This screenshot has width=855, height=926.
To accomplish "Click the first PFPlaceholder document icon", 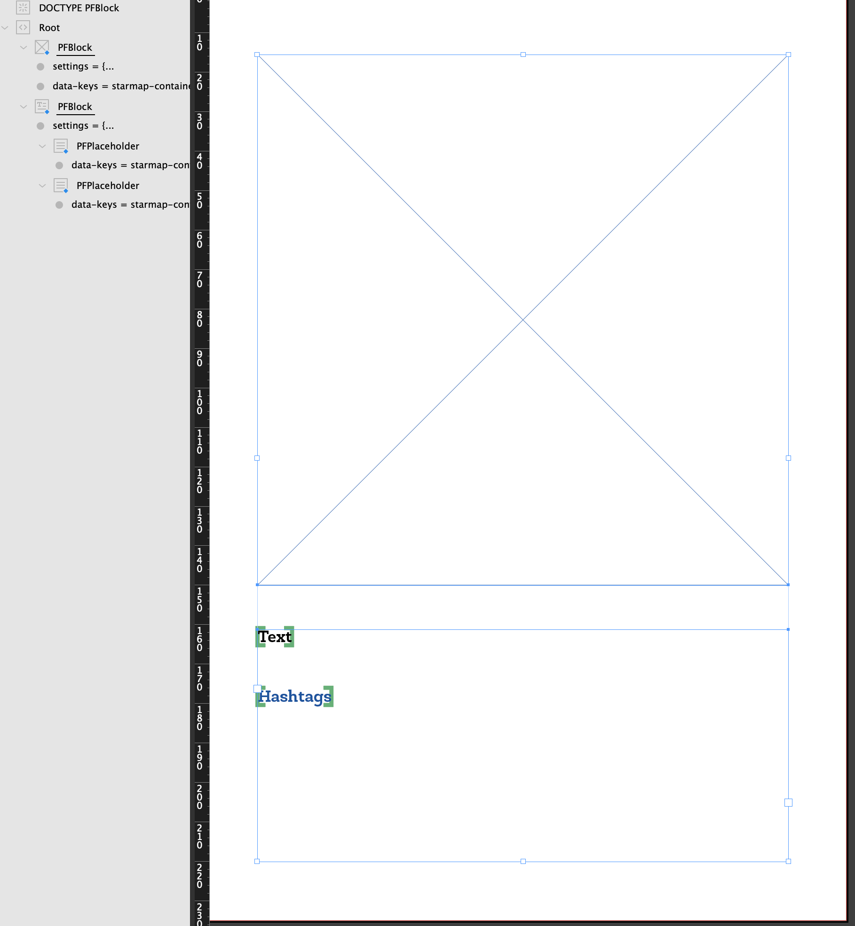I will (x=61, y=146).
